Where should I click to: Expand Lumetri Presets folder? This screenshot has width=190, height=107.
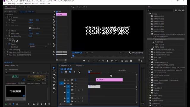tap(148, 95)
